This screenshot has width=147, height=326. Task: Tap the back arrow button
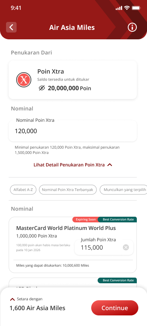(x=11, y=27)
